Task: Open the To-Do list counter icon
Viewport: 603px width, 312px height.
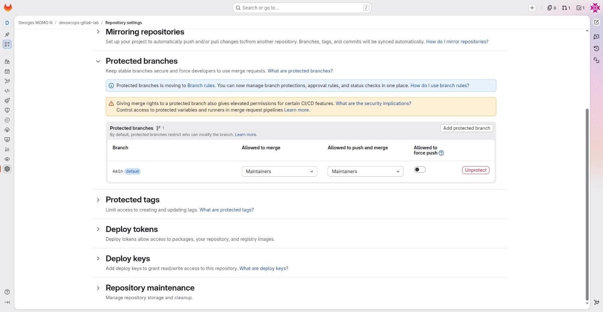Action: click(580, 8)
